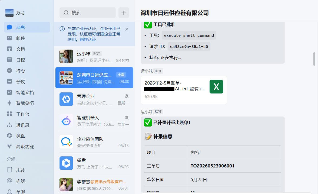318x194 pixels.
Task: Click the 智能总结 sparkle icon
Action: tap(9, 103)
